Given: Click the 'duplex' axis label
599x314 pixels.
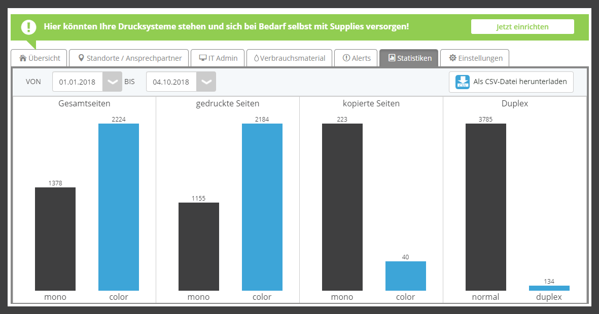Looking at the screenshot, I should coord(549,297).
